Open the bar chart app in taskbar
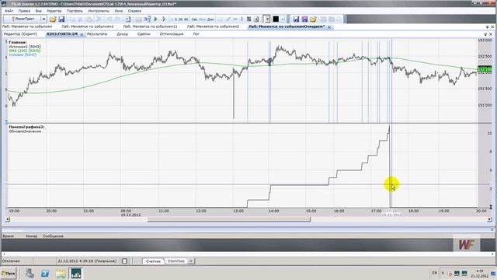The width and height of the screenshot is (497, 280). (x=76, y=273)
